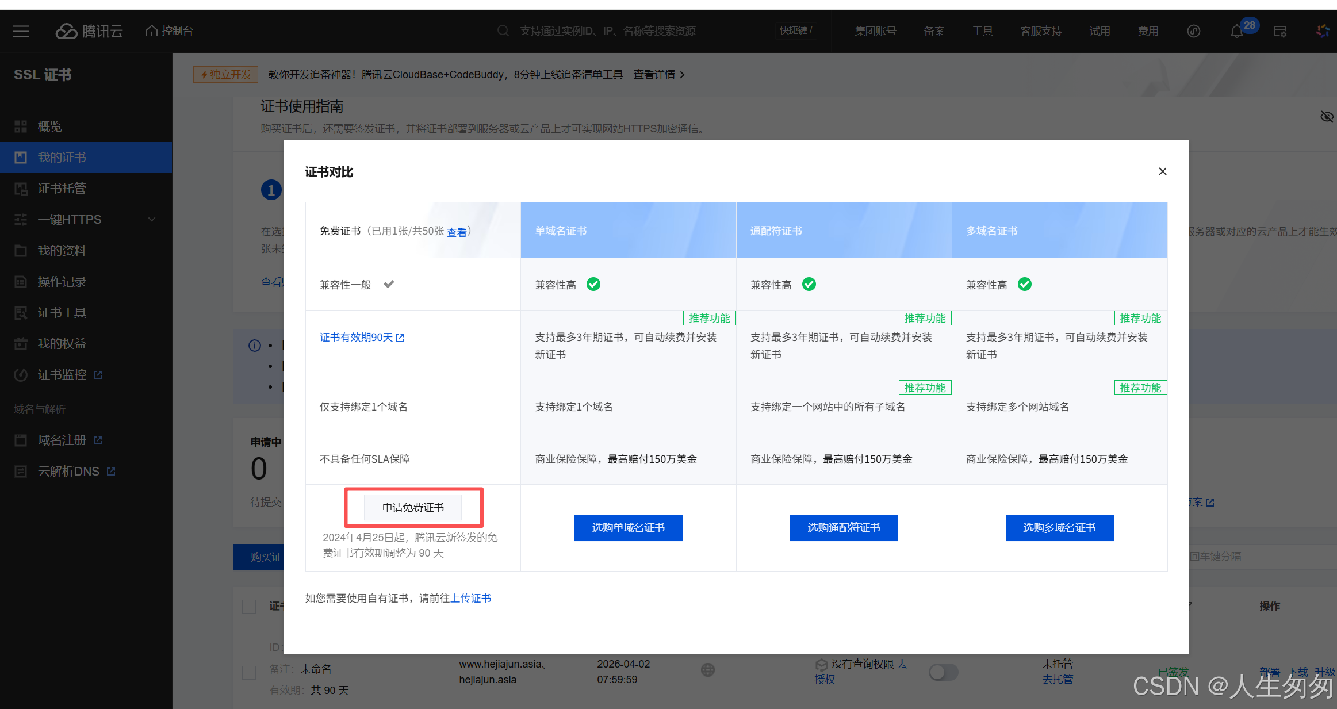
Task: Click the 选购通配符证书 button
Action: click(x=844, y=528)
